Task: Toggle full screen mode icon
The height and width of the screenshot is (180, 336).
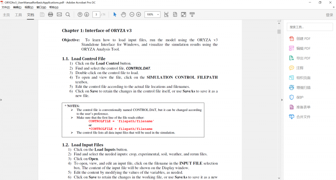Action: click(x=184, y=15)
